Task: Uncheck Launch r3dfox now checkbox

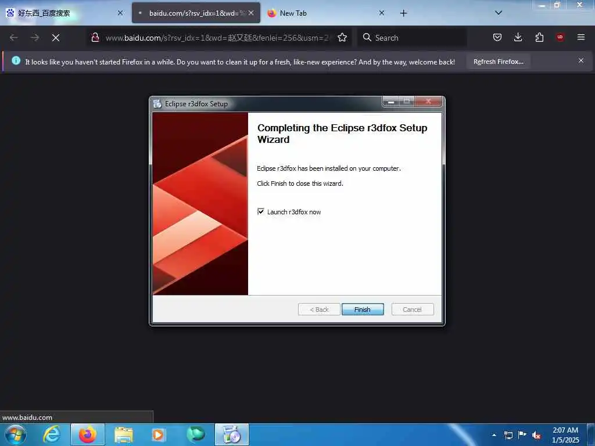Action: tap(261, 211)
